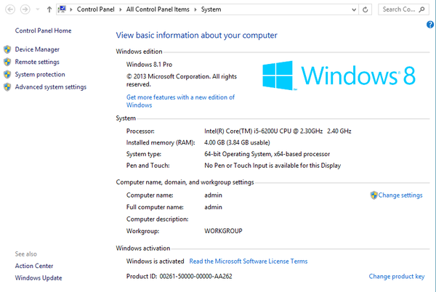Click the shield icon beside System protection
Viewport: 436px width, 292px height.
click(x=7, y=75)
